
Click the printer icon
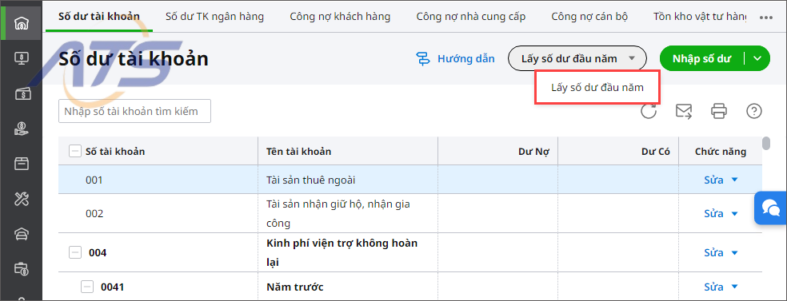coord(719,111)
